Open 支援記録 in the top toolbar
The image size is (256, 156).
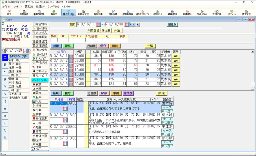pyautogui.click(x=217, y=12)
